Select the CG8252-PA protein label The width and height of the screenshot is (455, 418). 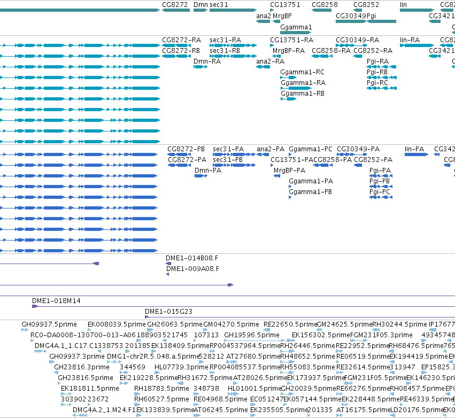click(x=373, y=159)
